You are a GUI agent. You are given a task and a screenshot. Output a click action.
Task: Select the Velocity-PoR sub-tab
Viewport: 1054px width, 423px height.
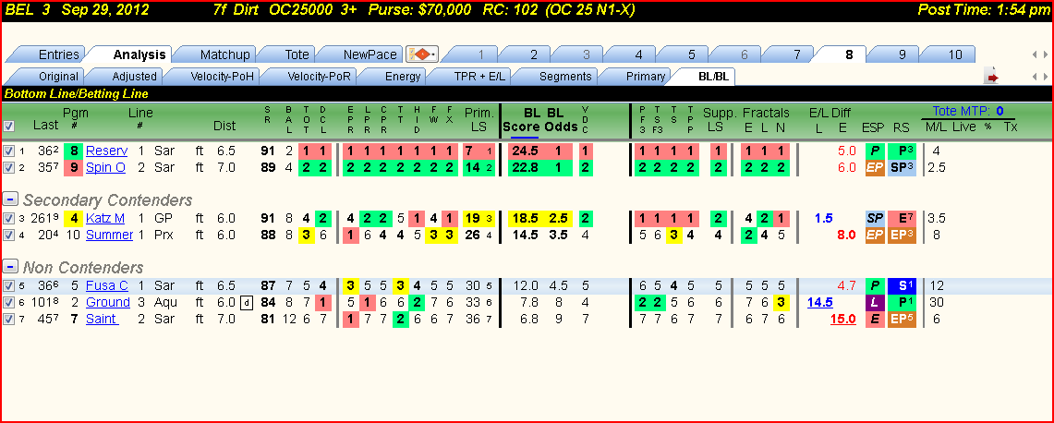pos(320,77)
